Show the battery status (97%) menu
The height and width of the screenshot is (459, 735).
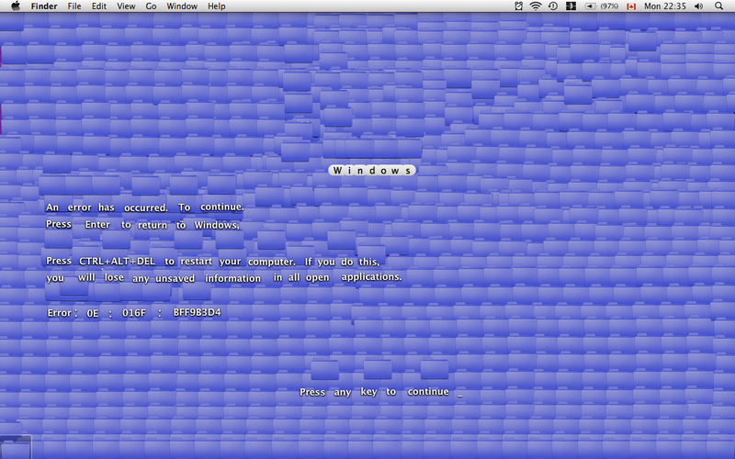point(602,6)
